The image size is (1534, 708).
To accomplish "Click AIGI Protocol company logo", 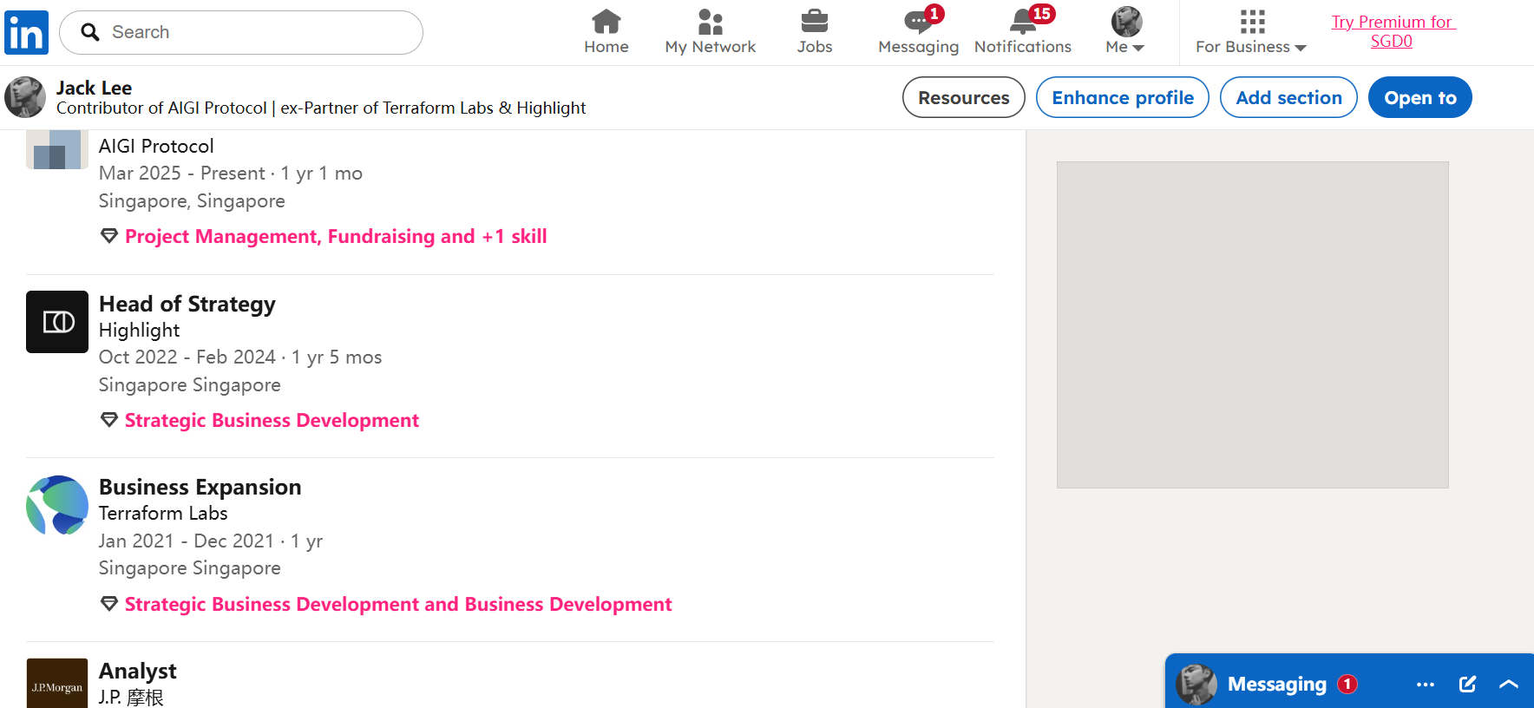I will pyautogui.click(x=57, y=149).
